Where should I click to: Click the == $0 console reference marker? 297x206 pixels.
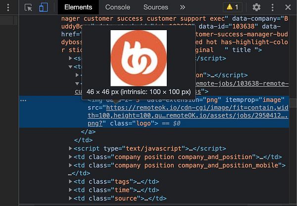[171, 124]
